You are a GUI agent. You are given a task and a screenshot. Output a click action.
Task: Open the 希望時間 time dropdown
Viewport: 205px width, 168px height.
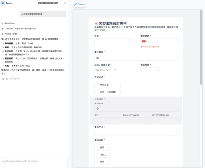[150, 70]
